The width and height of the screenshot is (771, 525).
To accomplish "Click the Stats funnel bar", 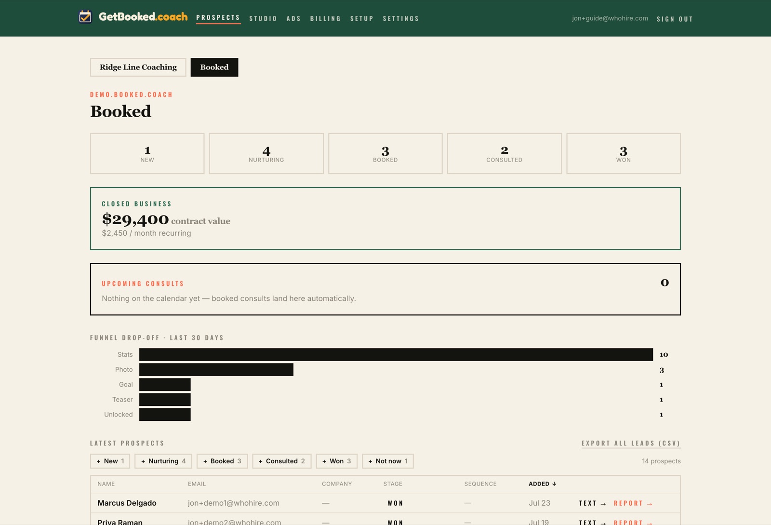I will click(396, 354).
